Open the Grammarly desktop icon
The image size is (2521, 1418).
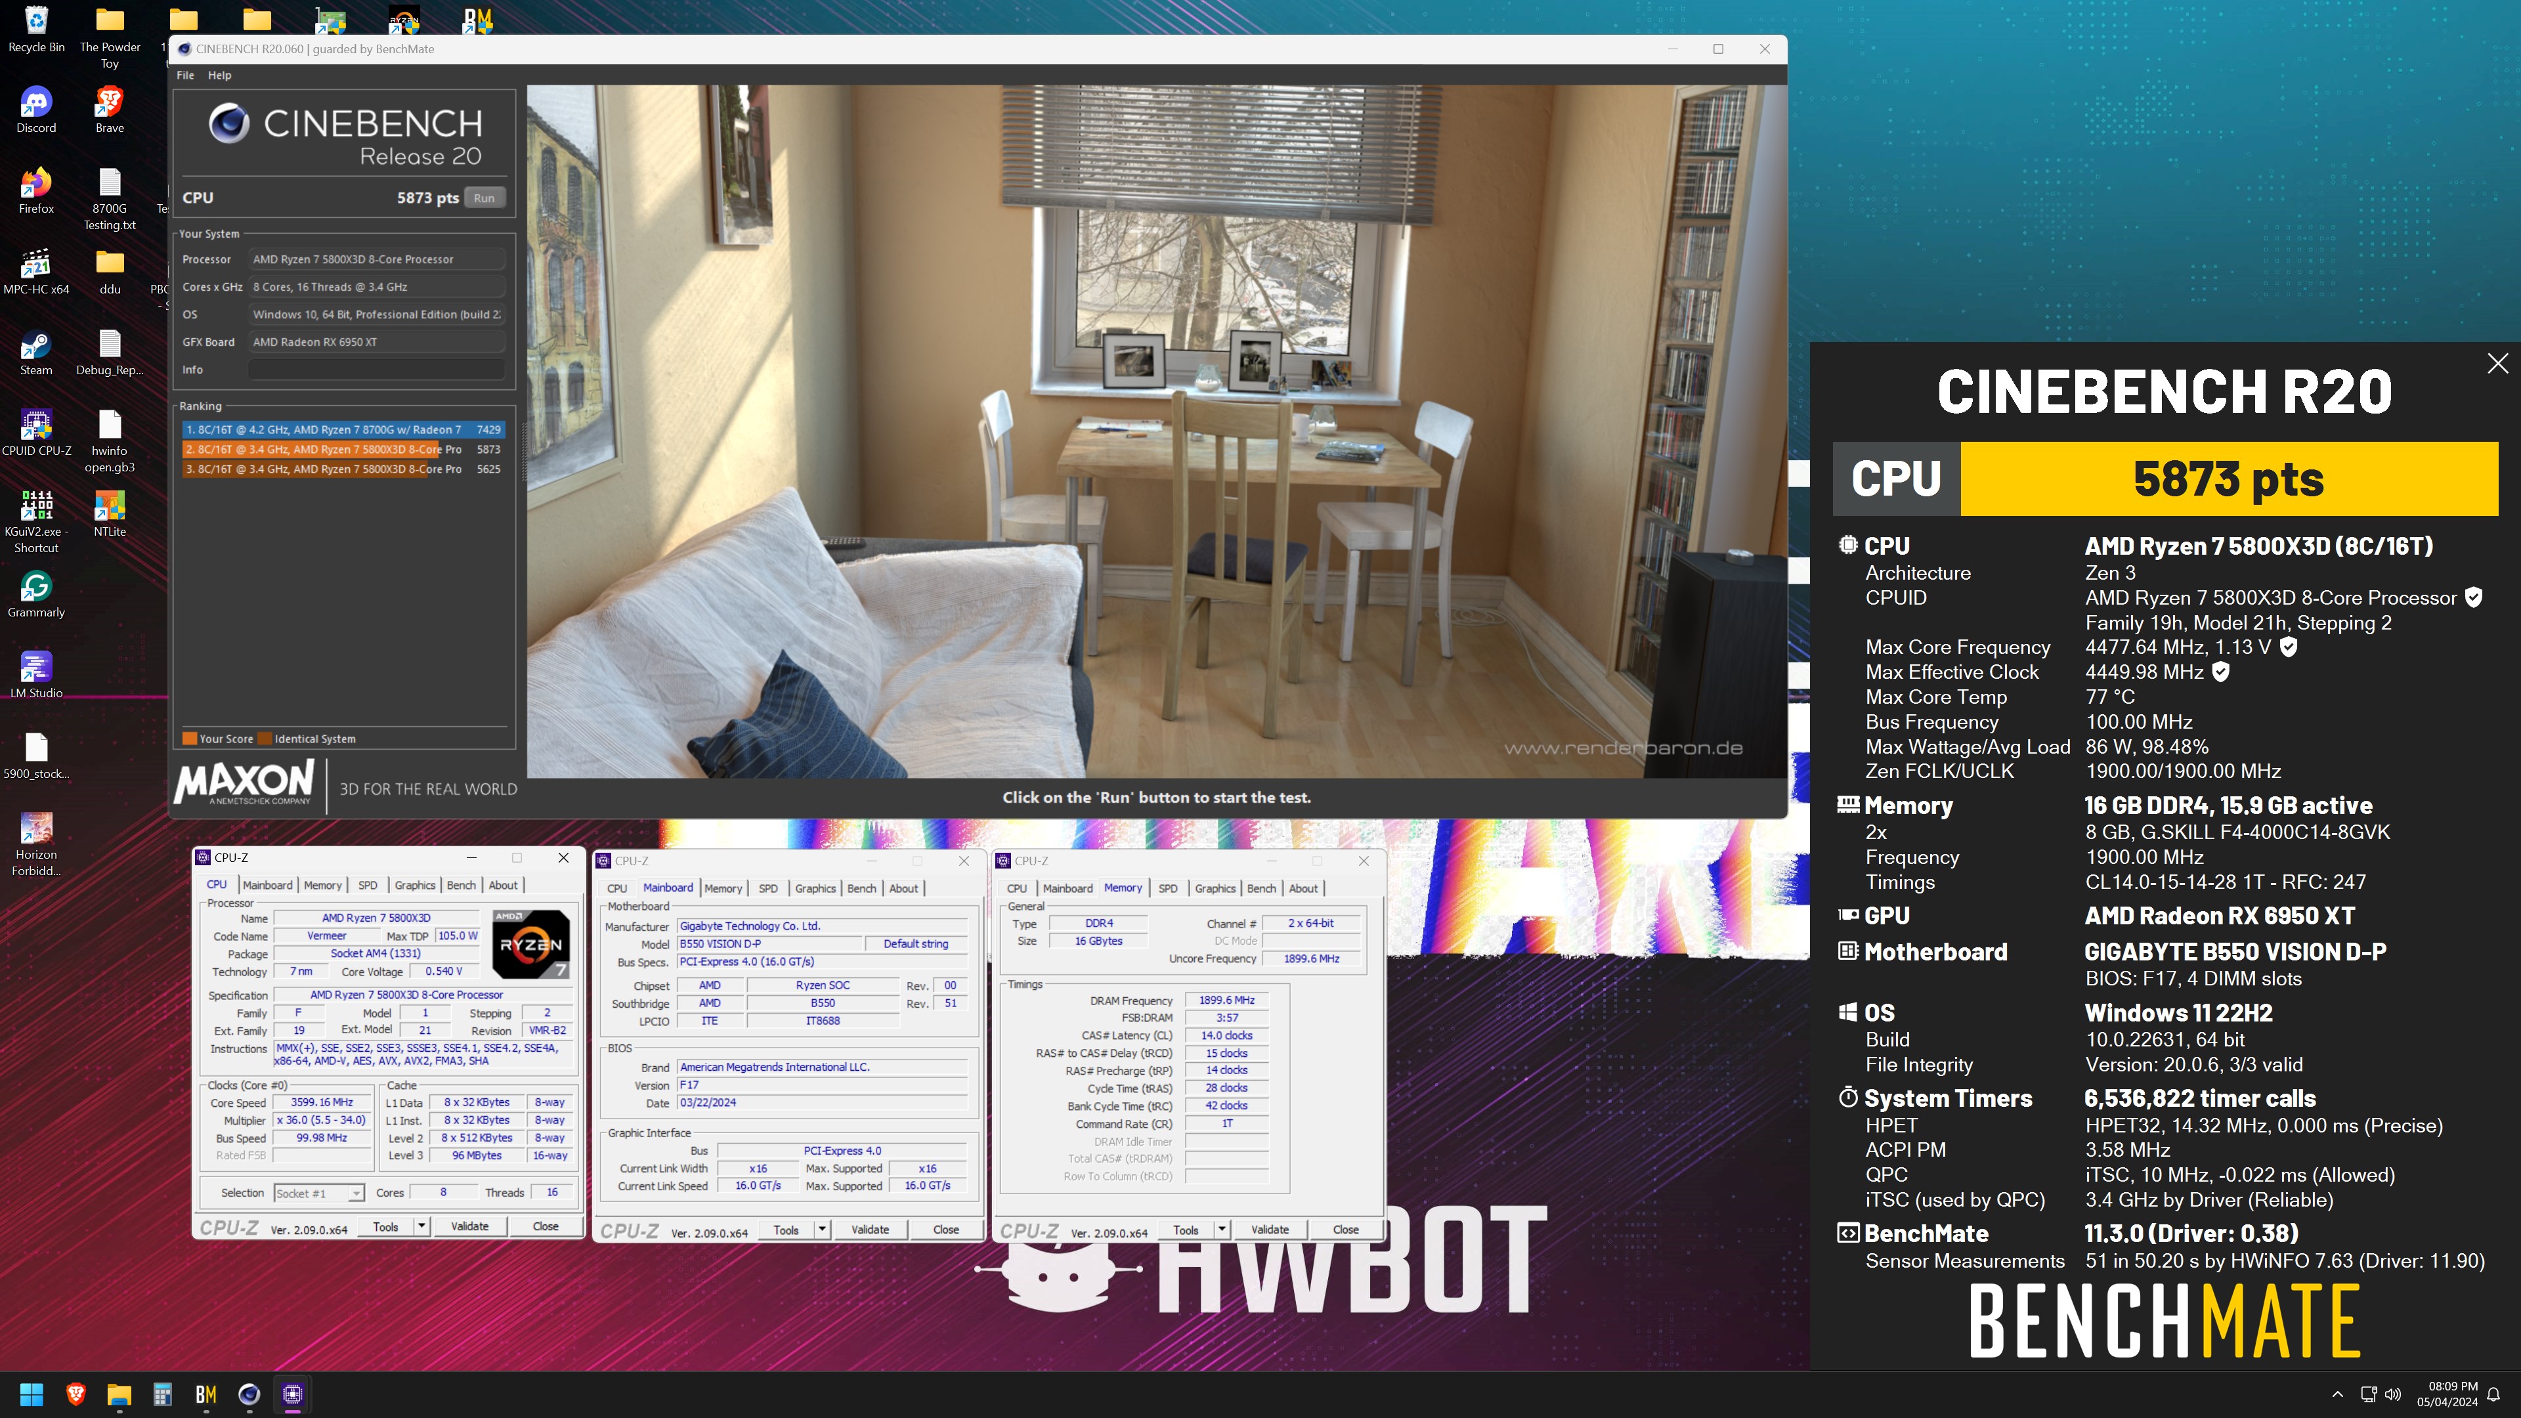click(x=36, y=595)
